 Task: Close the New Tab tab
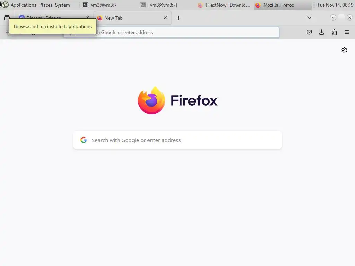coord(165,18)
